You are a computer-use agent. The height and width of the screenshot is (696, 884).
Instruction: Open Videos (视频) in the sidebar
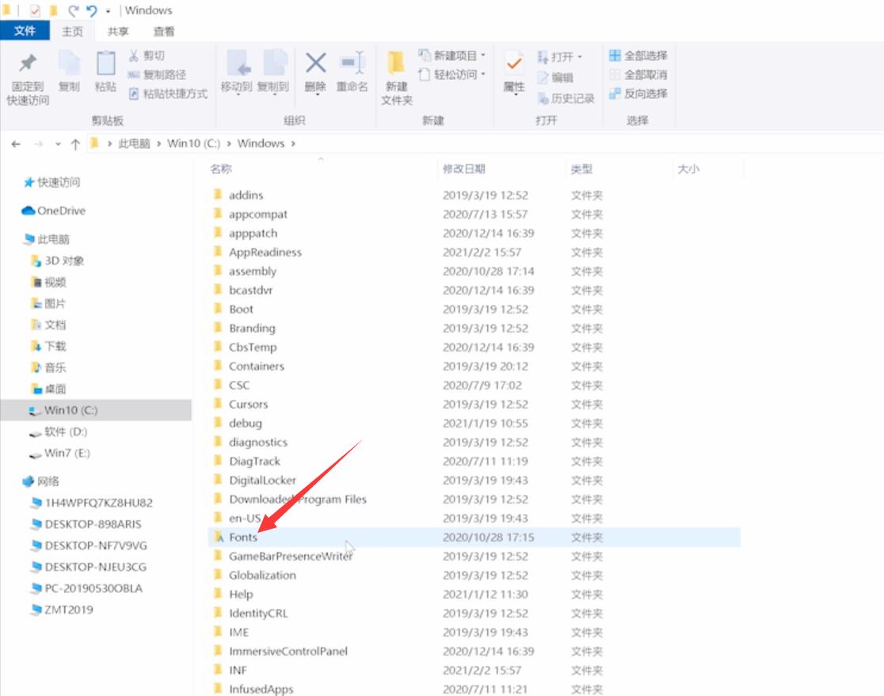coord(48,282)
